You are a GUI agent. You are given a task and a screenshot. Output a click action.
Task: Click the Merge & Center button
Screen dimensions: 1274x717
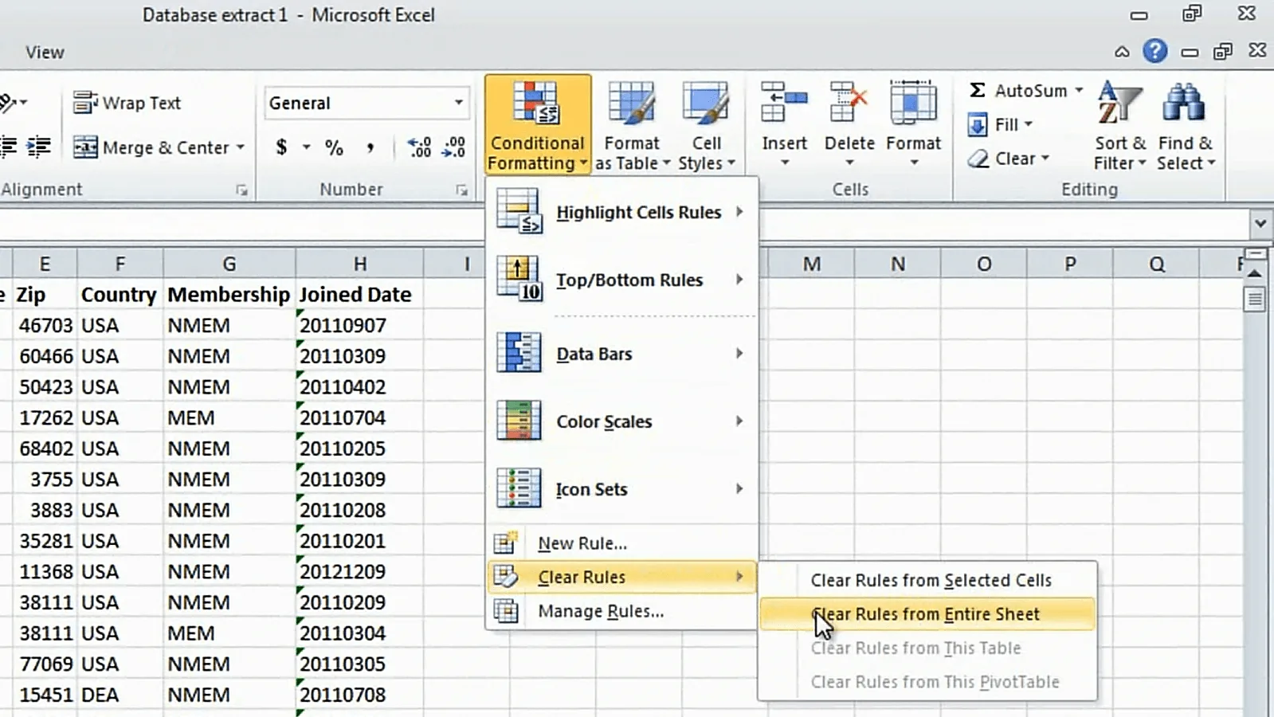(151, 147)
